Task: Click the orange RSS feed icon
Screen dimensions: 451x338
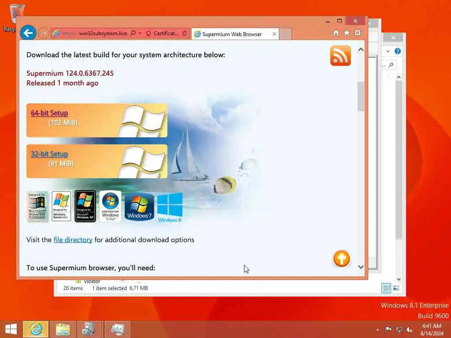Action: [340, 55]
